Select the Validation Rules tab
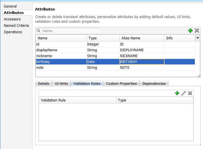Screen dimensions: 203x149 click(87, 83)
